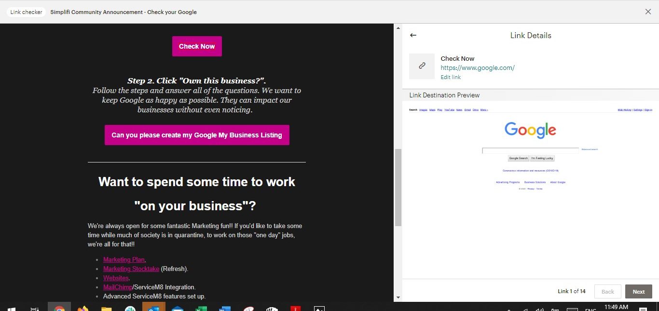Click the Link checker label
Image resolution: width=659 pixels, height=311 pixels.
point(27,12)
